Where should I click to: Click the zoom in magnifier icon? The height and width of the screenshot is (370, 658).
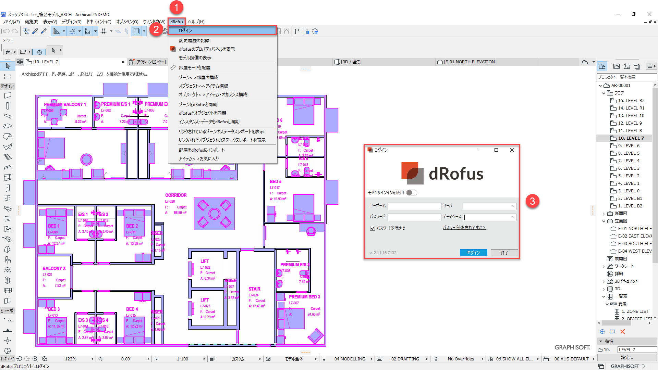[x=35, y=359]
